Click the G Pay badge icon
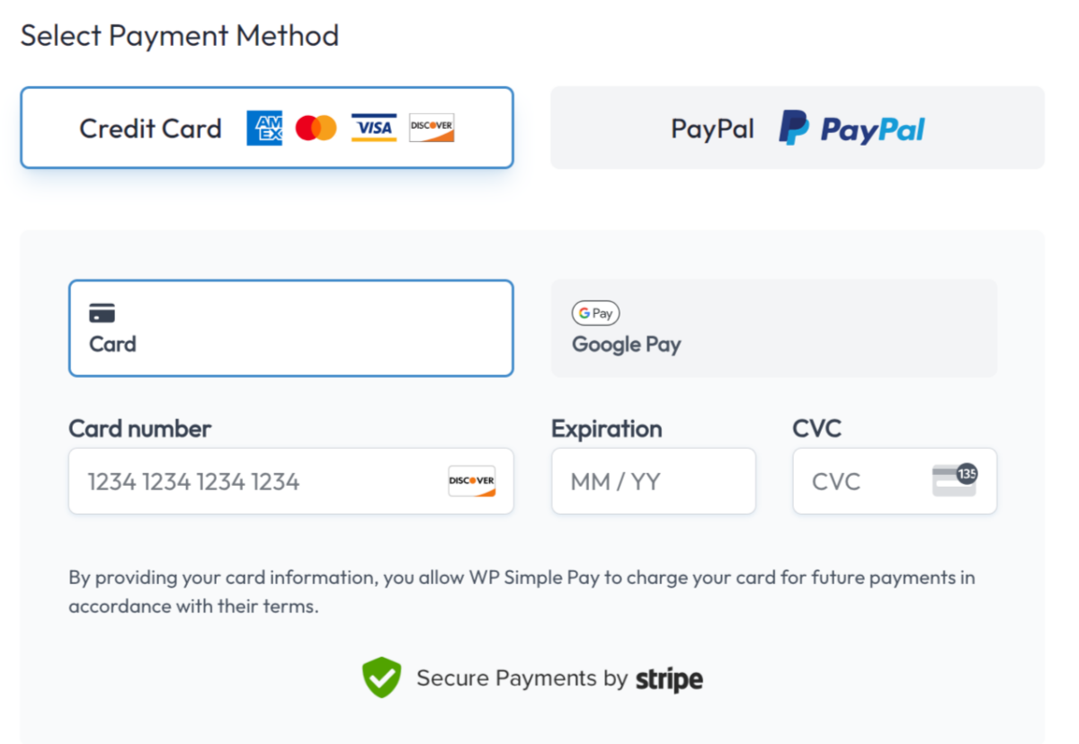This screenshot has height=744, width=1079. 595,313
